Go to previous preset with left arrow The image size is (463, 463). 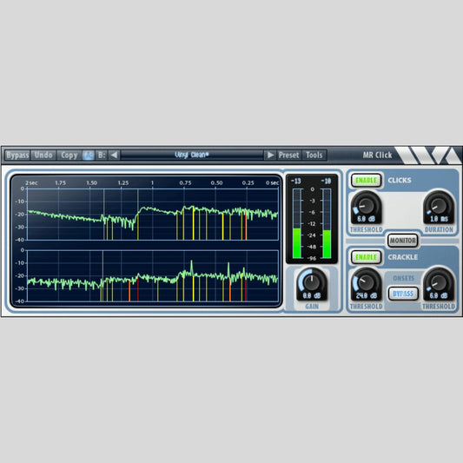(115, 155)
